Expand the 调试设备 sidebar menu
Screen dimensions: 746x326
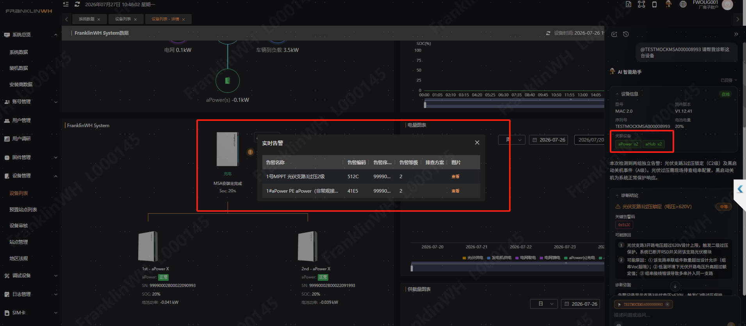click(31, 276)
